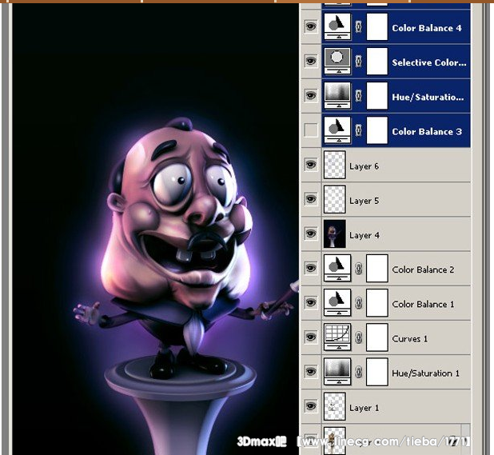Click Selective Color adjustment icon

pyautogui.click(x=337, y=61)
